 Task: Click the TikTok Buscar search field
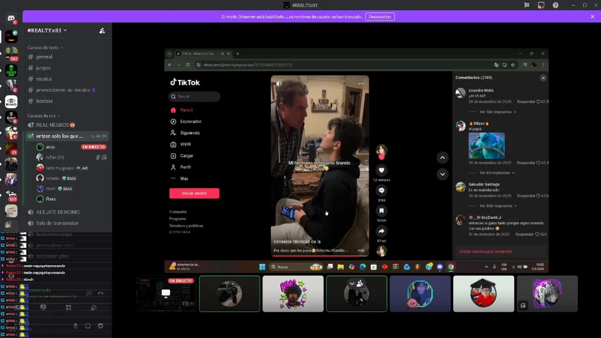[194, 96]
